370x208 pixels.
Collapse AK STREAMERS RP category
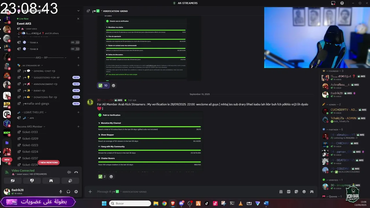coord(30,66)
